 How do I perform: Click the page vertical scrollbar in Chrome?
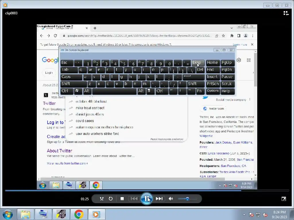255,70
